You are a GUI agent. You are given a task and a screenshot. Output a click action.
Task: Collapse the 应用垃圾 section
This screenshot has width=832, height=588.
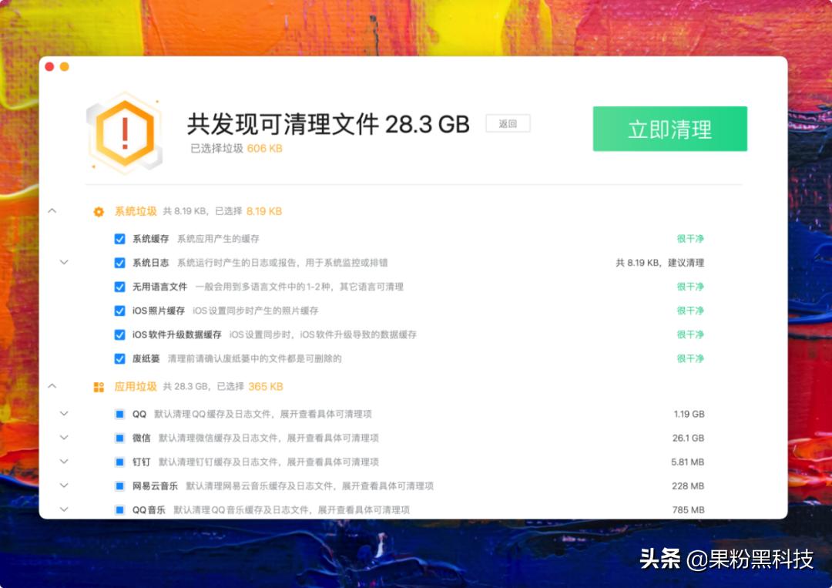[x=52, y=386]
